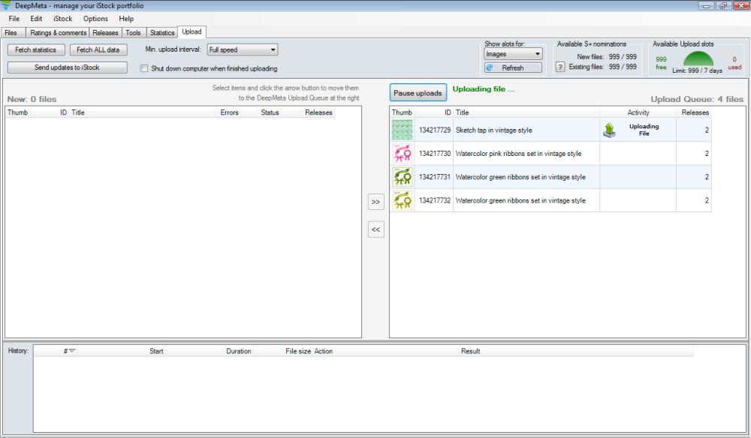Click the File size column header in History
Image resolution: width=751 pixels, height=438 pixels.
tap(298, 351)
